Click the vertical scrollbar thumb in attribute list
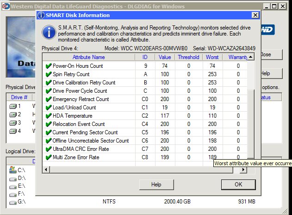The height and width of the screenshot is (215, 292). [x=251, y=124]
